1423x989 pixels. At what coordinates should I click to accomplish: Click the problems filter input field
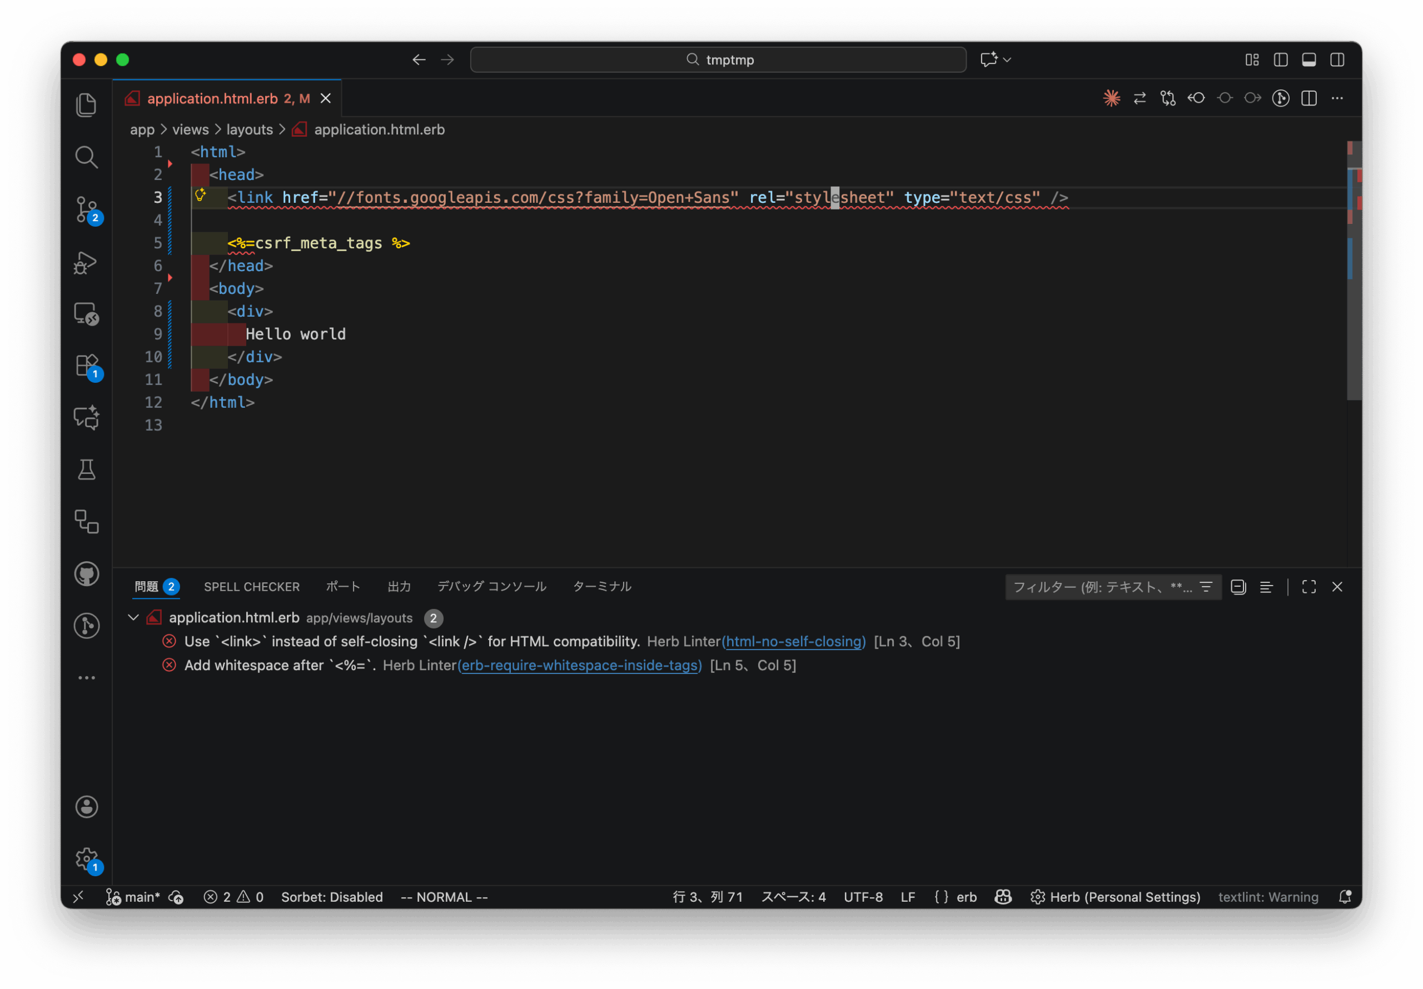(1101, 587)
